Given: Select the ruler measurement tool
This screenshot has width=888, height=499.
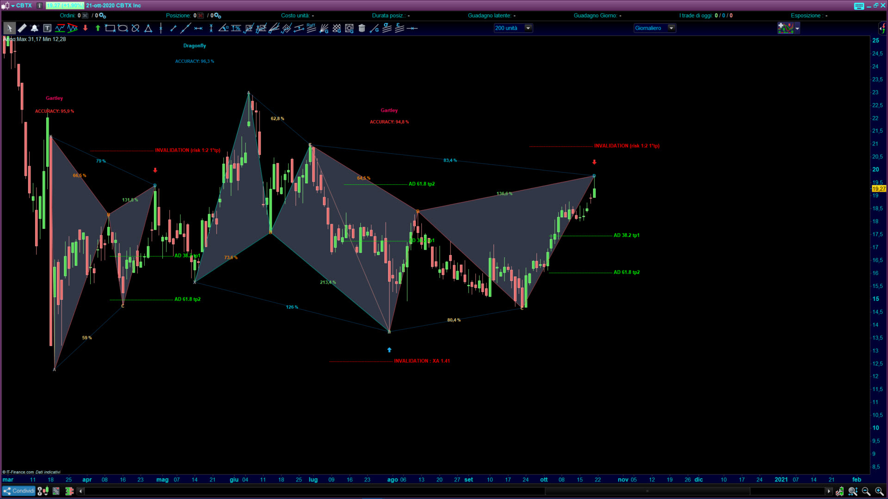Looking at the screenshot, I should coord(22,28).
